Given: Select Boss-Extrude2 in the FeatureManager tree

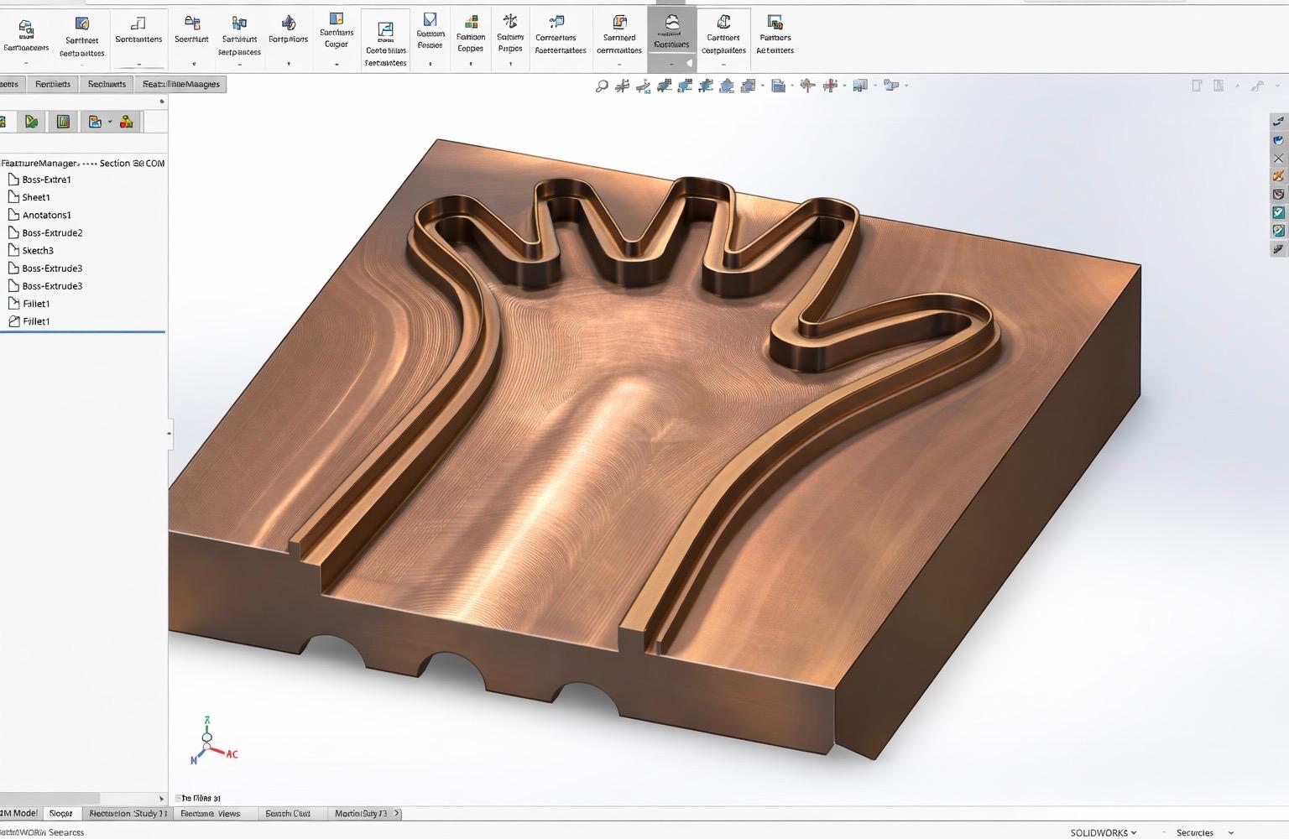Looking at the screenshot, I should pyautogui.click(x=50, y=232).
